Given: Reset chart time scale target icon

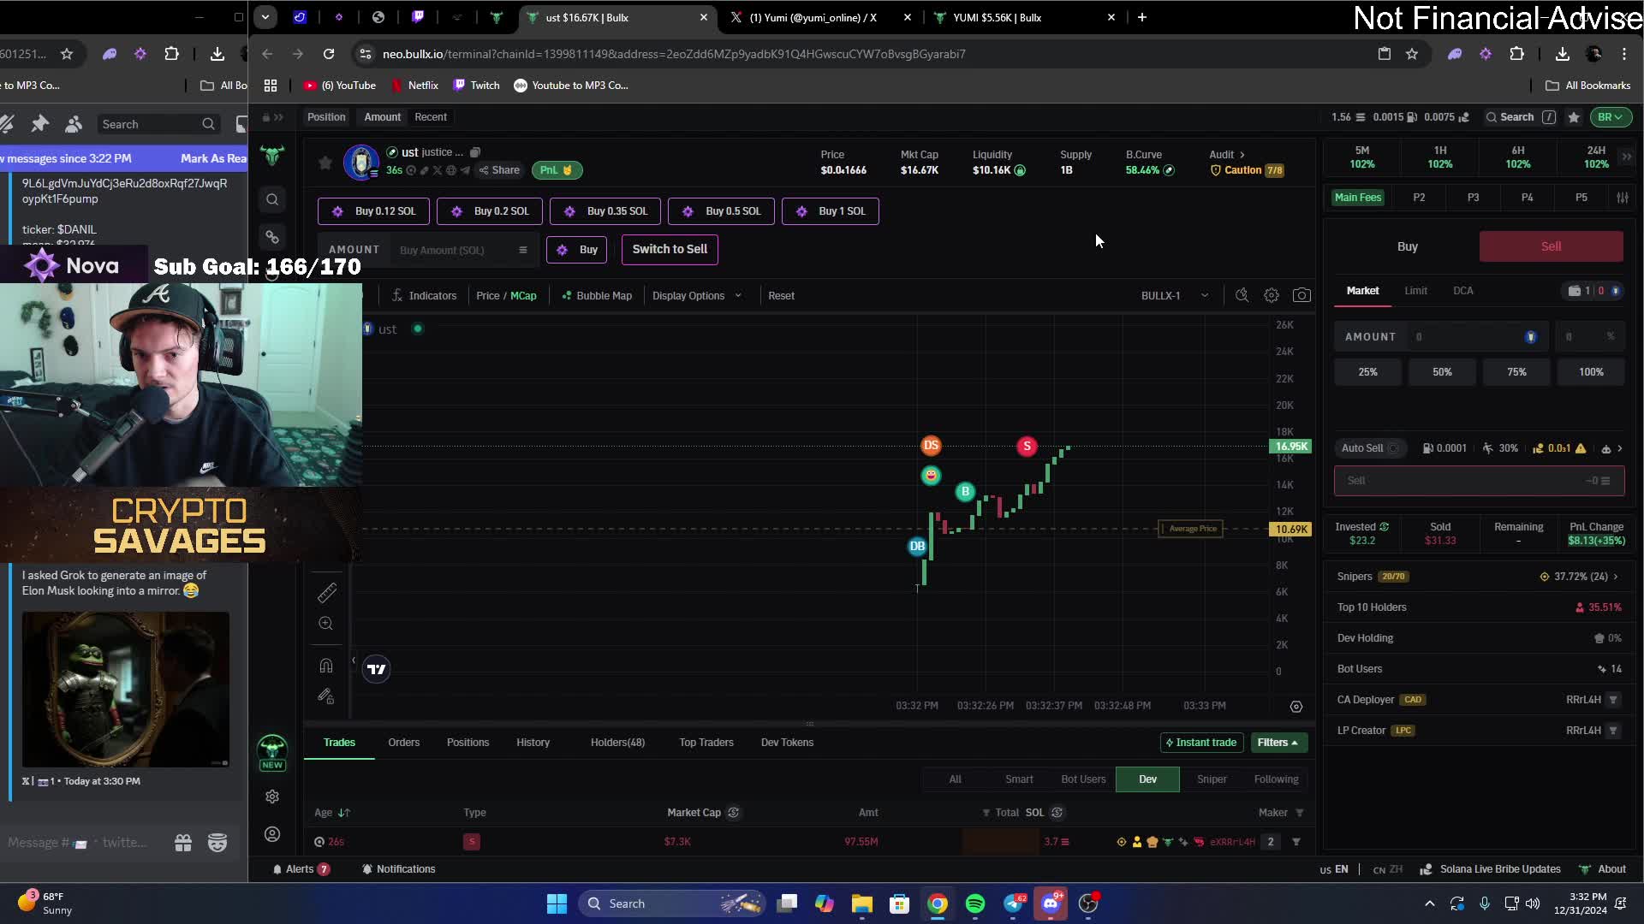Looking at the screenshot, I should pos(1296,706).
